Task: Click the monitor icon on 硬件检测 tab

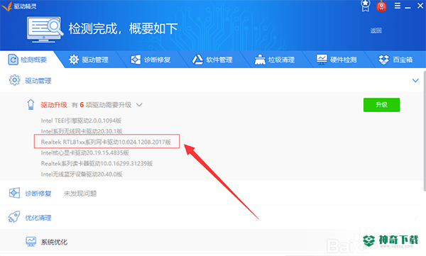Action: (322, 59)
